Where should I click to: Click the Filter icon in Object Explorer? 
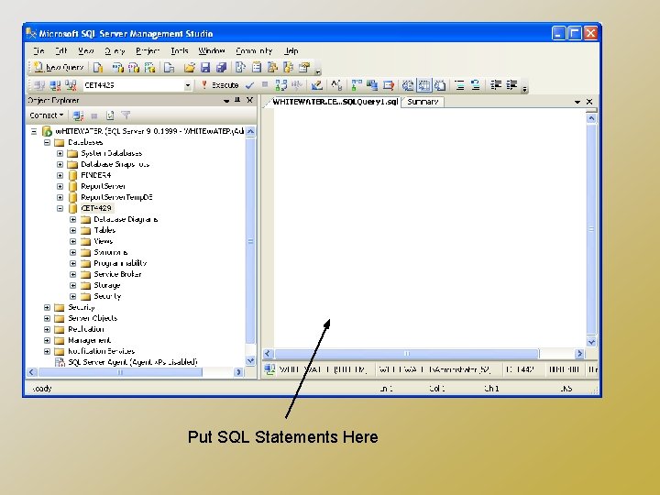pos(126,115)
